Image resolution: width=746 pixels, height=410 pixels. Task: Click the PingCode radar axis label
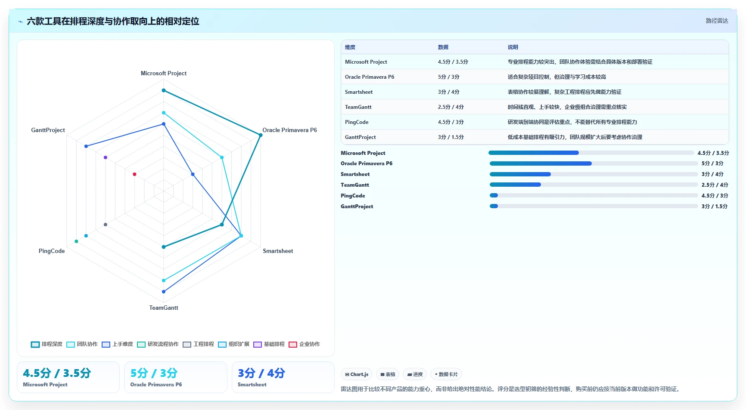[52, 251]
